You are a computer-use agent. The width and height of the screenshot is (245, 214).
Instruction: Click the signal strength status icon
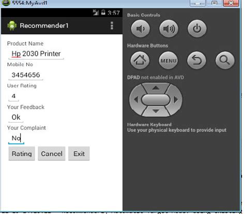click(x=96, y=12)
